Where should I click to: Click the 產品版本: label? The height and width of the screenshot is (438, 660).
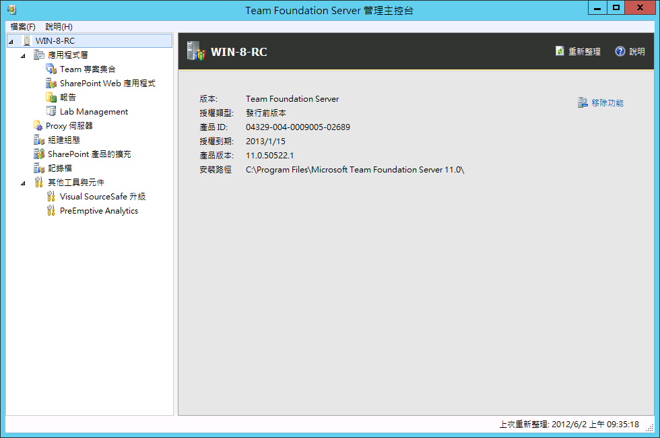(x=216, y=156)
